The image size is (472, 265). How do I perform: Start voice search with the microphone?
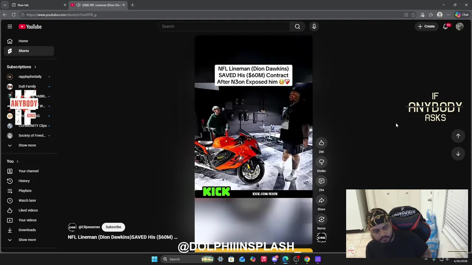pyautogui.click(x=314, y=26)
